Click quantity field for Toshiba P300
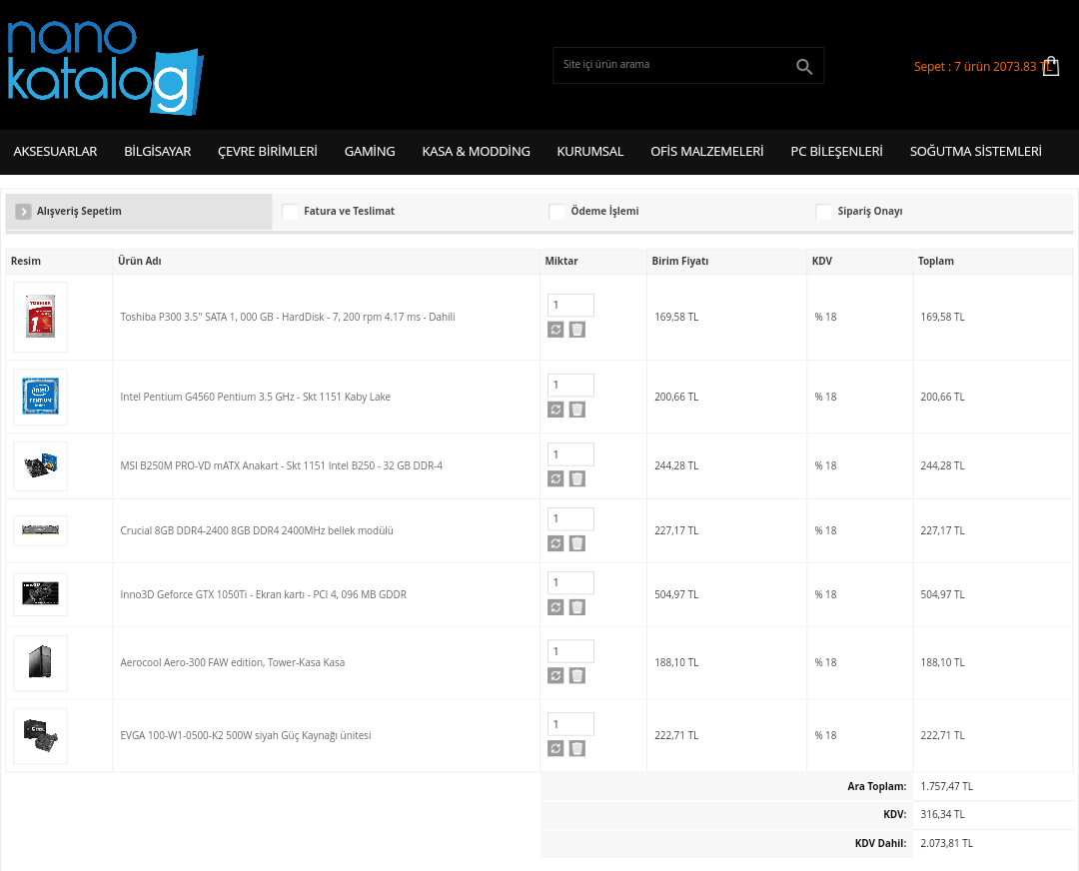The width and height of the screenshot is (1079, 871). tap(570, 305)
